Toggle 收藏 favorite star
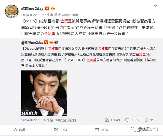This screenshot has height=136, width=163. (x=20, y=130)
